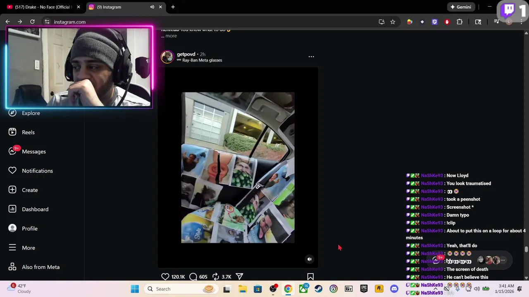Expand caption with the more link
Image resolution: width=529 pixels, height=297 pixels.
[x=171, y=36]
